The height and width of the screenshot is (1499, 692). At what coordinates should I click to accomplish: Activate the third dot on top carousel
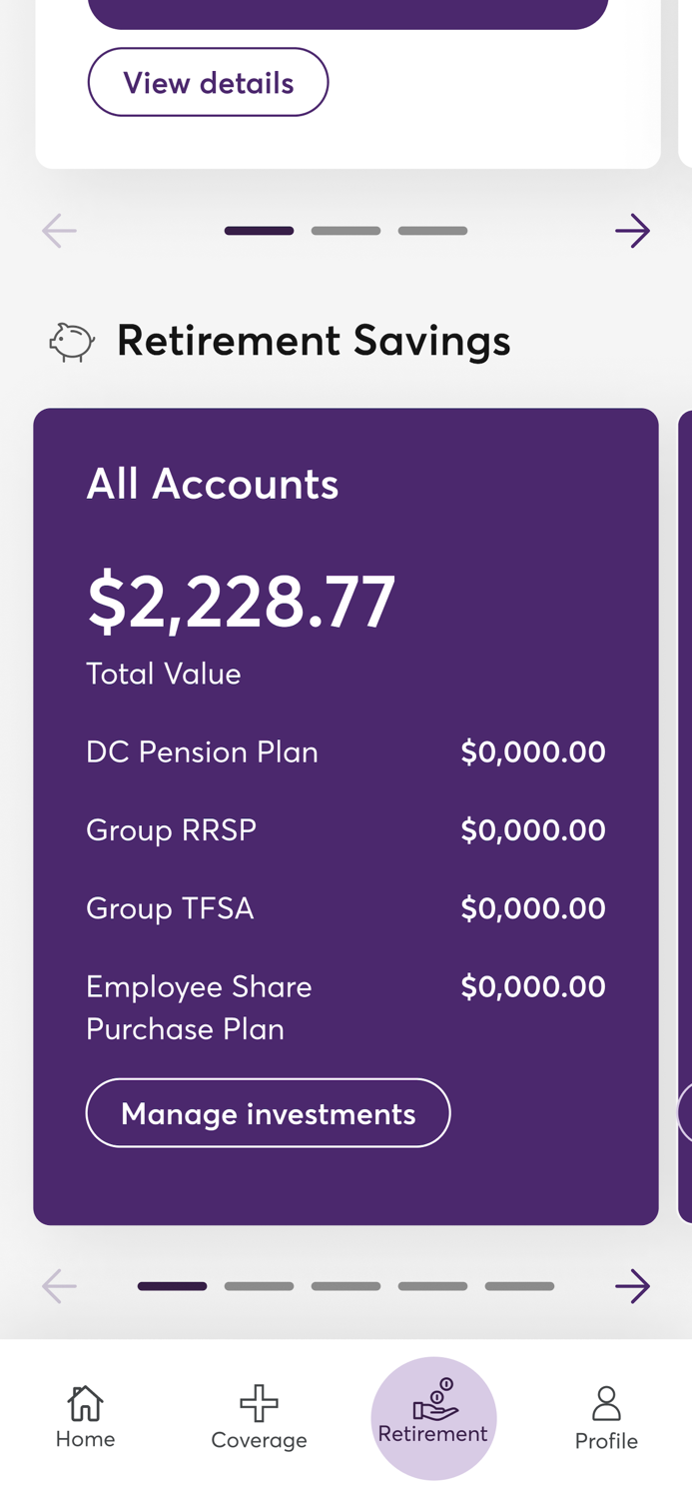click(432, 230)
